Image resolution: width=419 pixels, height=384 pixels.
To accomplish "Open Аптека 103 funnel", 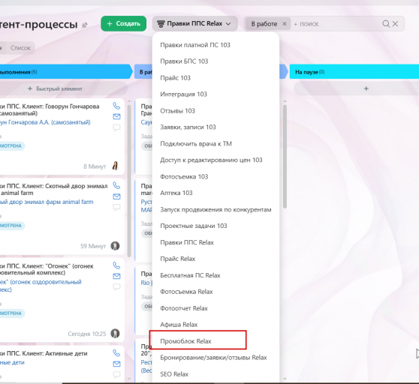I will tap(176, 193).
